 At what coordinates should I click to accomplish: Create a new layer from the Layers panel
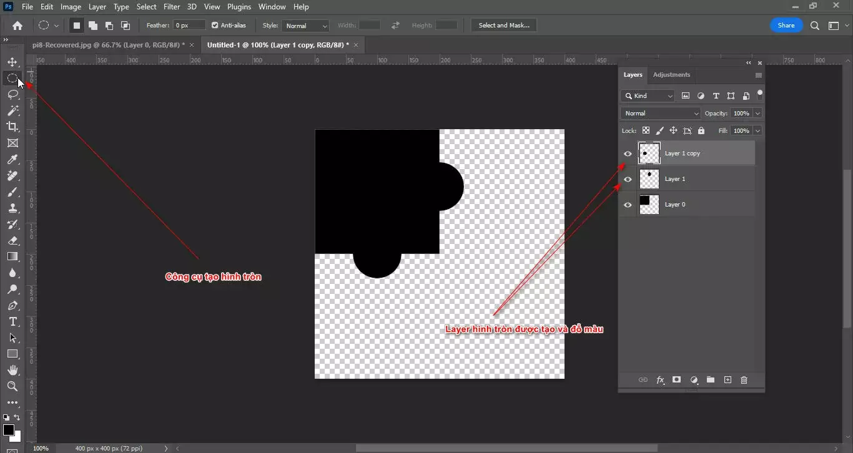click(727, 379)
